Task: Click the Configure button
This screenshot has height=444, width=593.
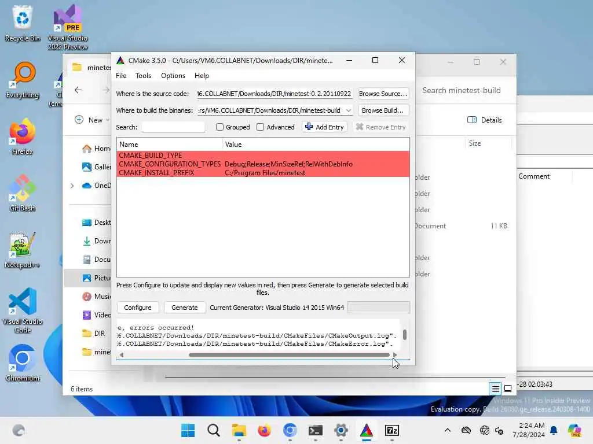Action: tap(138, 308)
